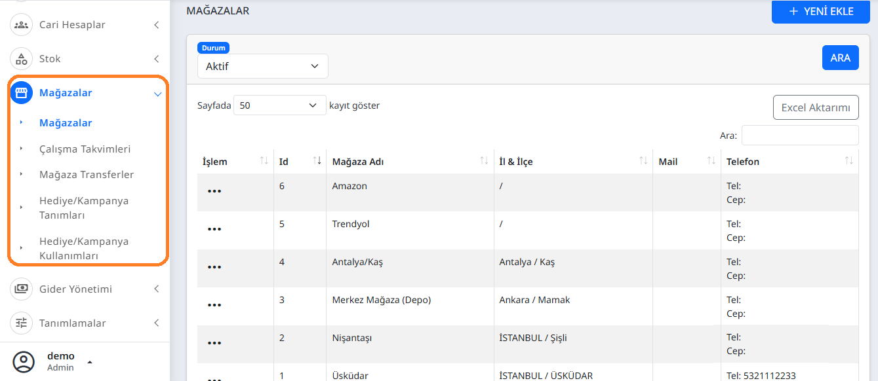Open Çalışma Takvimleri submenu item
The image size is (878, 381).
[x=85, y=149]
